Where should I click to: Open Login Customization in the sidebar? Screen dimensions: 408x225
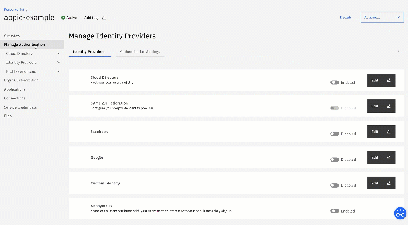[x=21, y=80]
